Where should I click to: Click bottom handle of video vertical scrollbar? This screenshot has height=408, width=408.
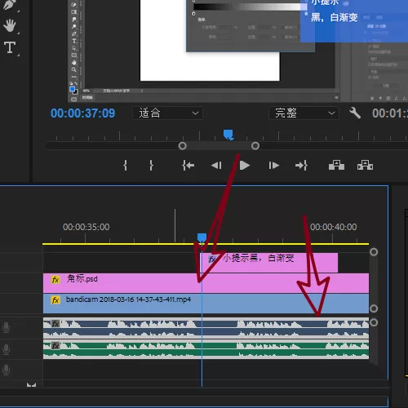coord(374,308)
